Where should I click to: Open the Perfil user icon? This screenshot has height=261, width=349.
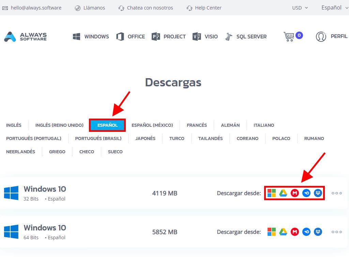321,36
